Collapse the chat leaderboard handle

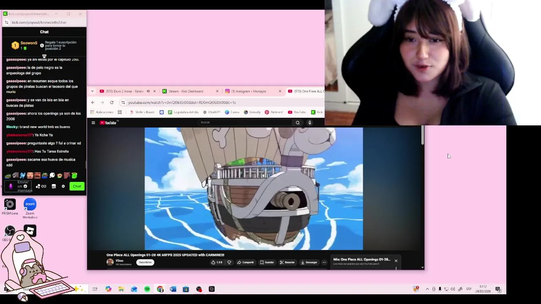click(x=44, y=56)
